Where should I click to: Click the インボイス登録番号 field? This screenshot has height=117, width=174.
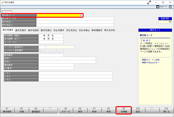coord(51,50)
